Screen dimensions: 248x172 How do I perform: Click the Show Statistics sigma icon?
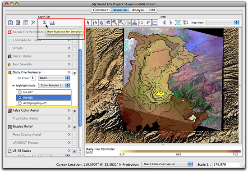pyautogui.click(x=45, y=23)
